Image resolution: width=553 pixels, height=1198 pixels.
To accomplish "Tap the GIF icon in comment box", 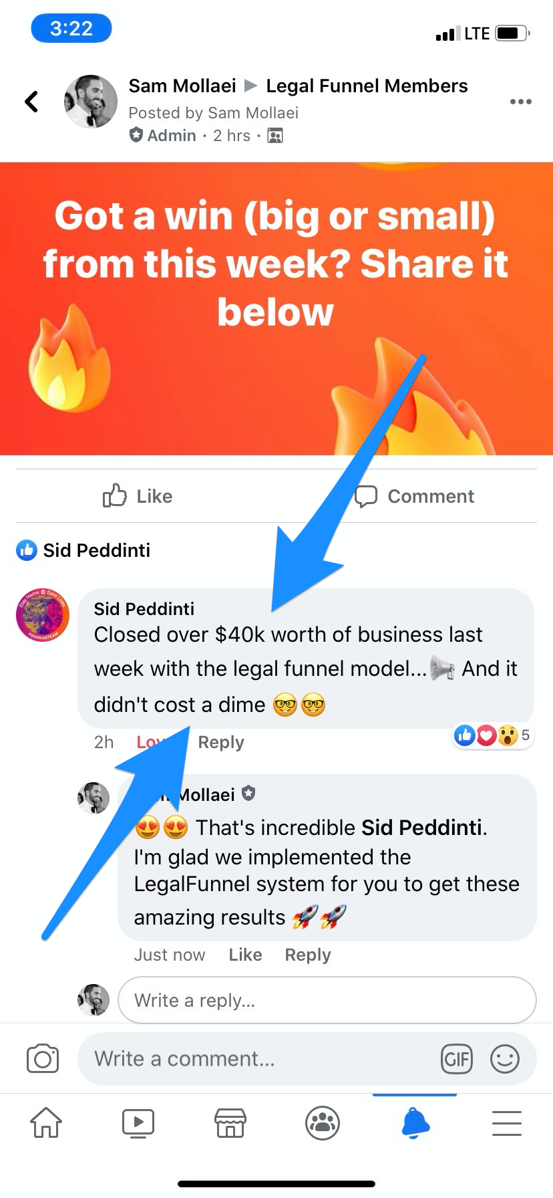I will tap(457, 1059).
